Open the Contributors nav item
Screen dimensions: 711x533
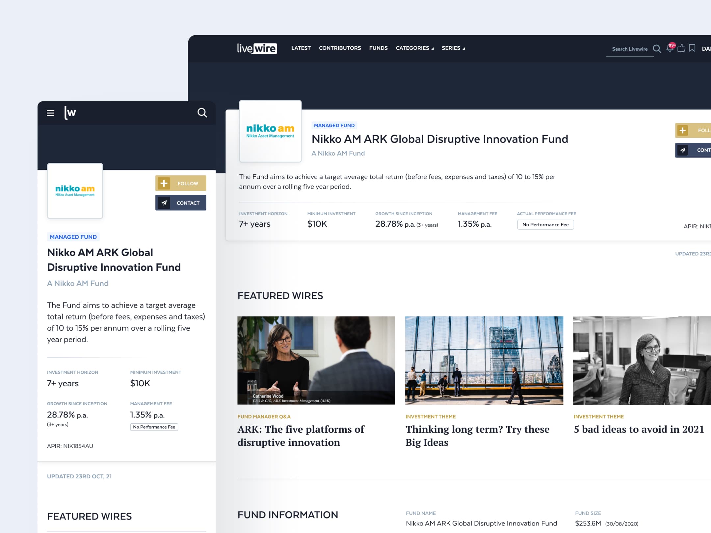coord(340,48)
